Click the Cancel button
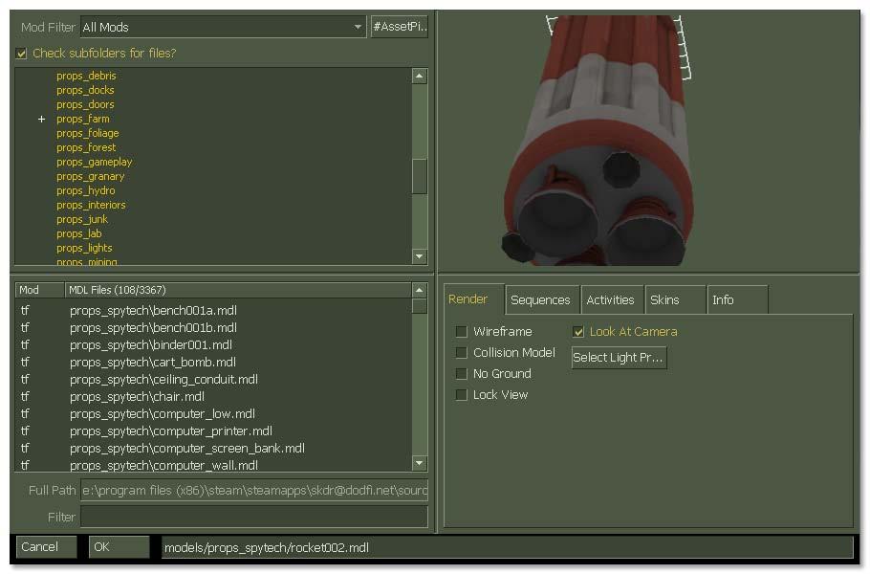Screen dimensions: 870x574 [47, 547]
